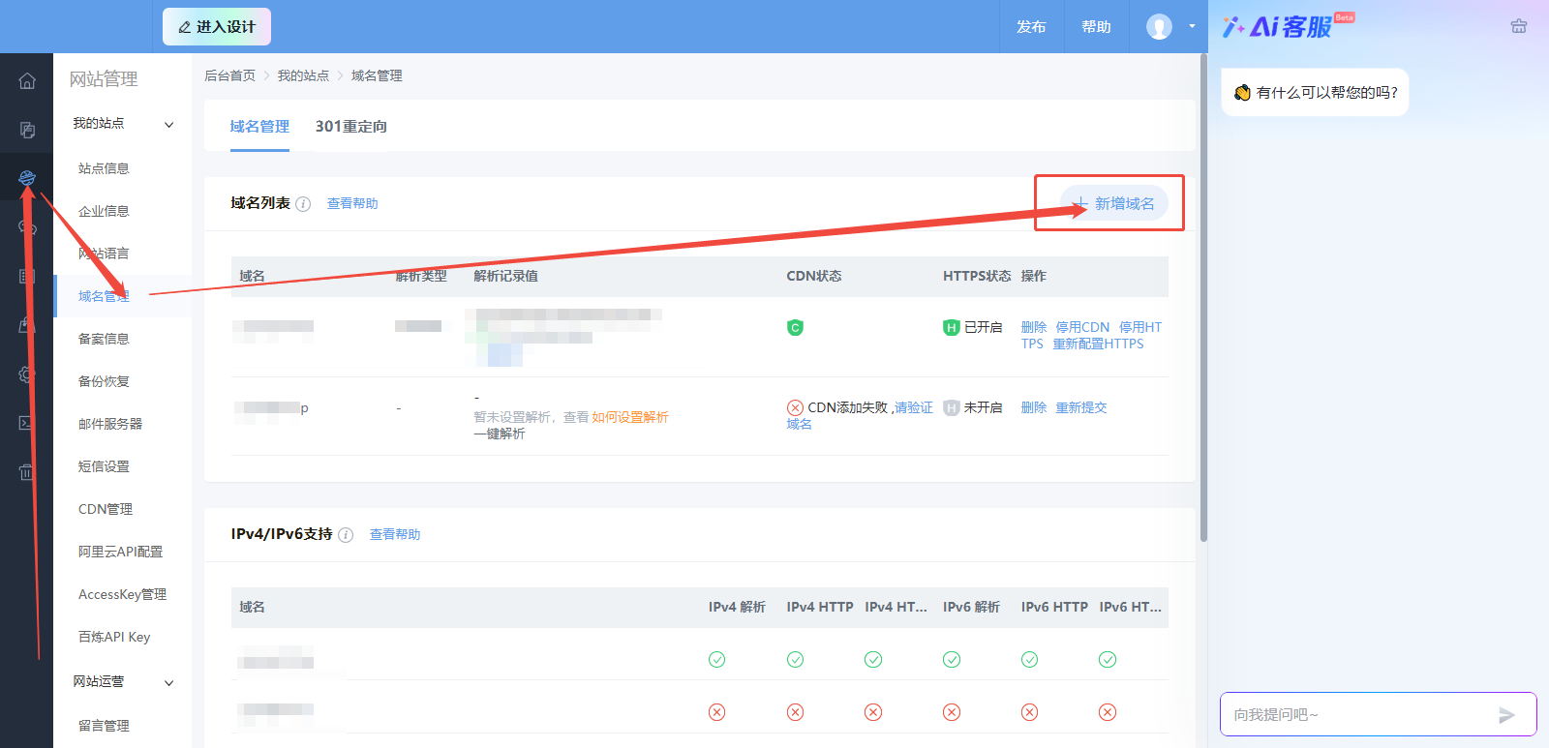Click the 新增域名 button
This screenshot has height=748, width=1549.
click(x=1114, y=203)
